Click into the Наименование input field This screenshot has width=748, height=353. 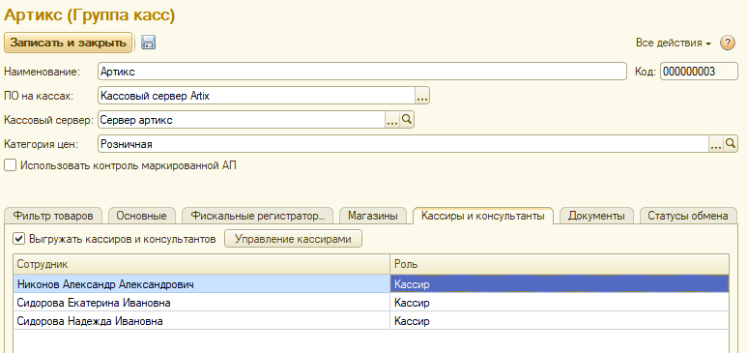[x=362, y=72]
